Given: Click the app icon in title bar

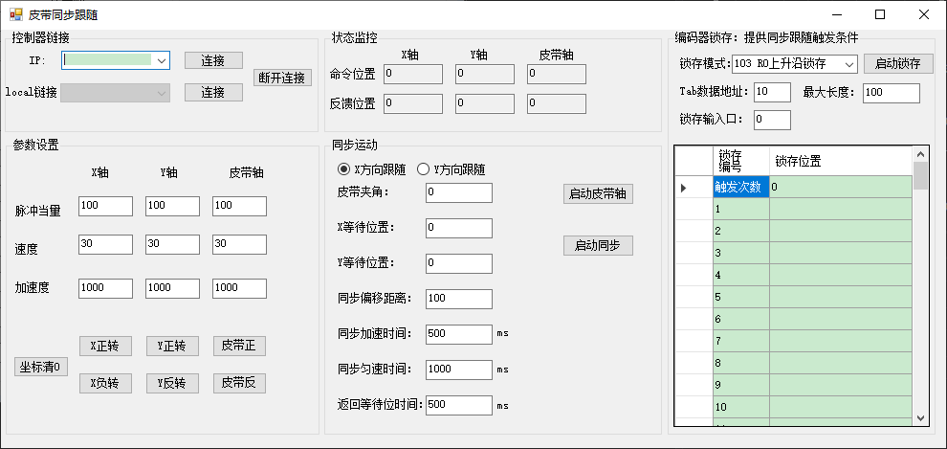Looking at the screenshot, I should [x=15, y=14].
